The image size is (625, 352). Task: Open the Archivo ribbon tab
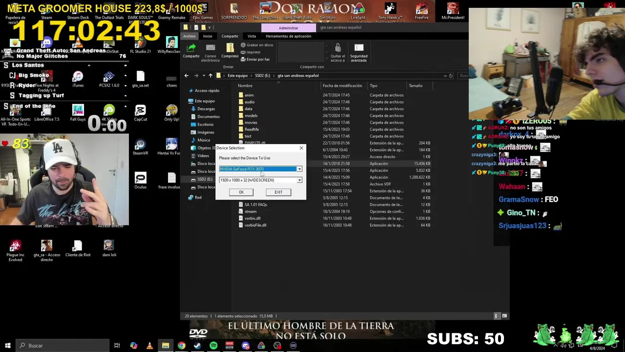189,36
